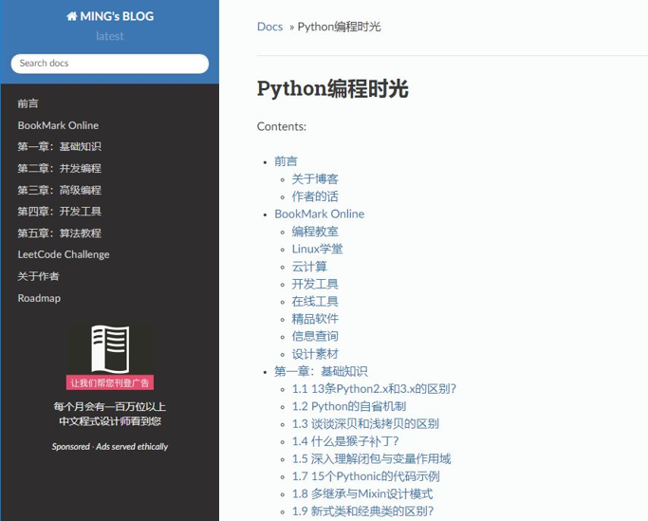Open the book advertisement image
648x521 pixels.
point(110,349)
